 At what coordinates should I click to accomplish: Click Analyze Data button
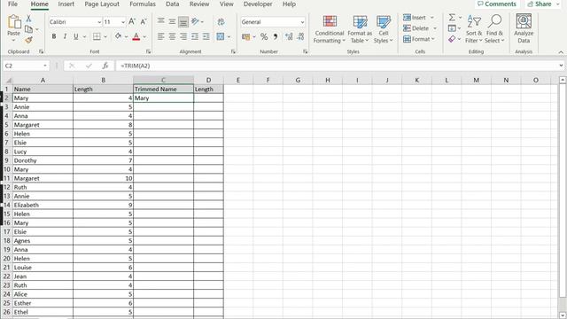tap(524, 29)
